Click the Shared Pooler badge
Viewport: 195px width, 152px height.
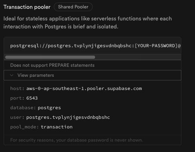pyautogui.click(x=73, y=7)
